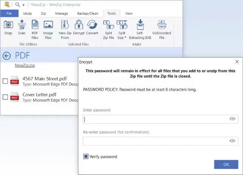Focus the Re-enter password confirmation field
Image resolution: width=243 pixels, height=175 pixels.
160,141
